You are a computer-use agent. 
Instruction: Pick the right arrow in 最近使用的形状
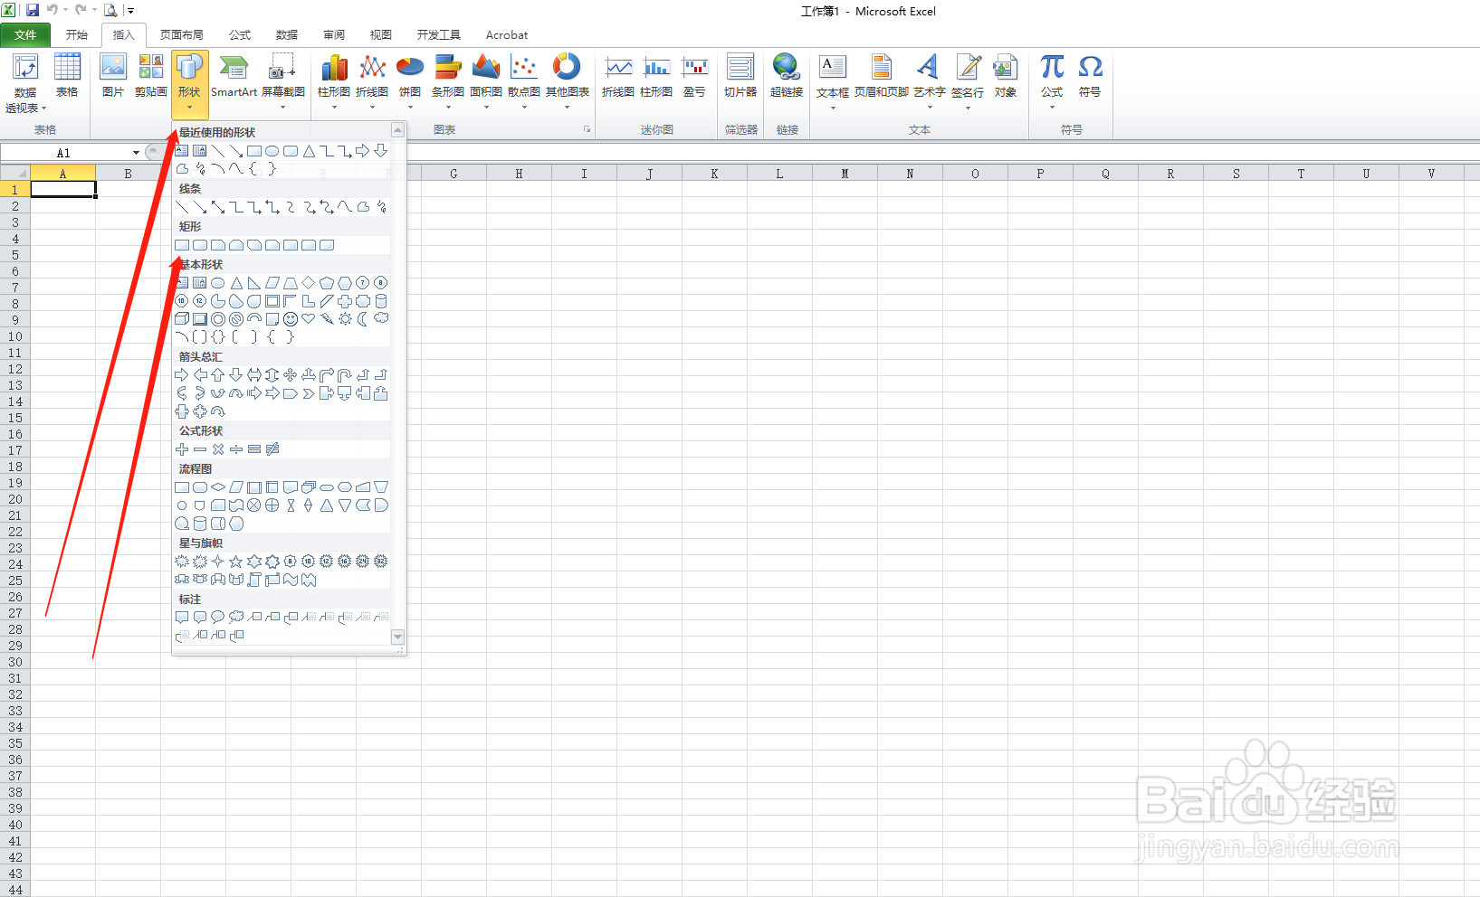[362, 151]
